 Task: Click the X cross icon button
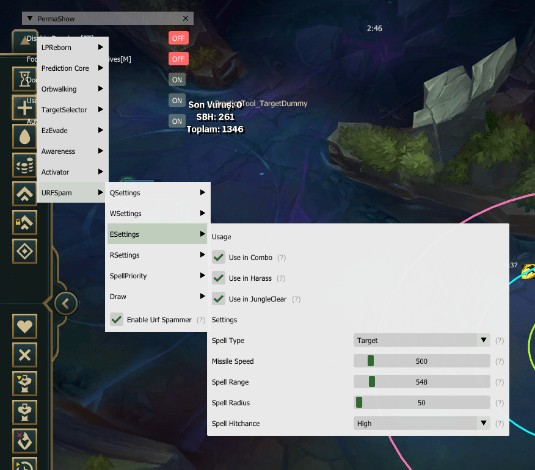coord(24,355)
